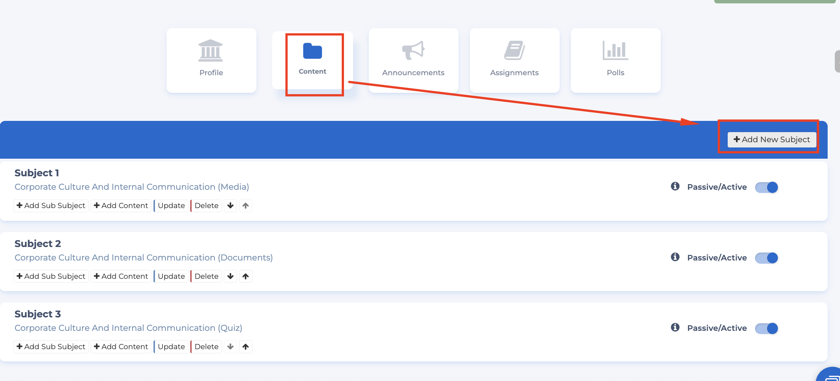Click the Subject 1 move down arrow

pos(230,205)
